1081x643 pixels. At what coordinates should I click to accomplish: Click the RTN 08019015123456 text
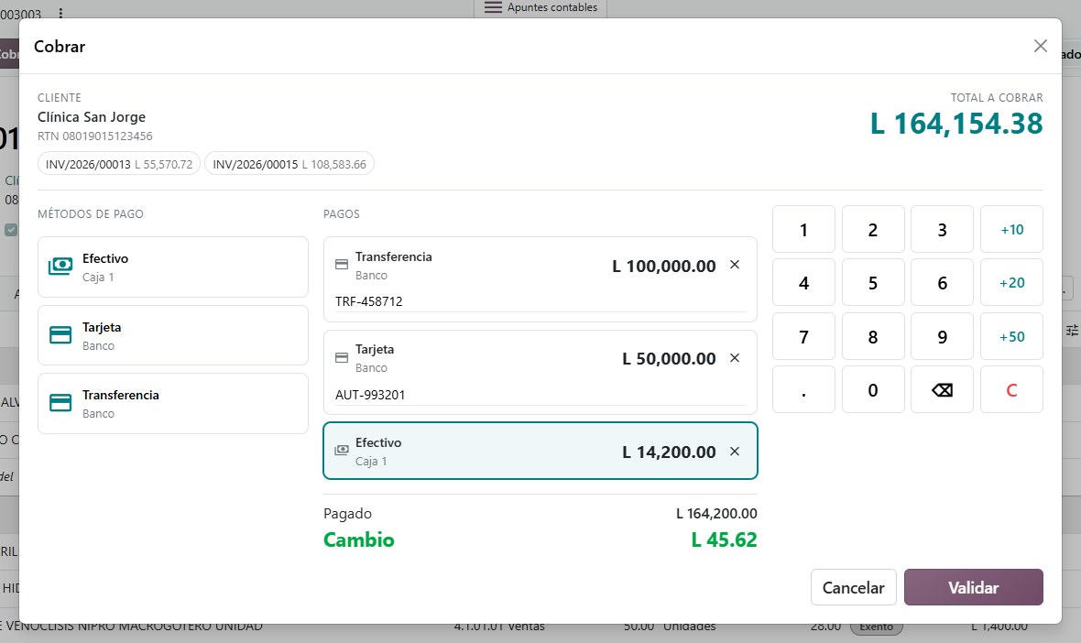[95, 136]
